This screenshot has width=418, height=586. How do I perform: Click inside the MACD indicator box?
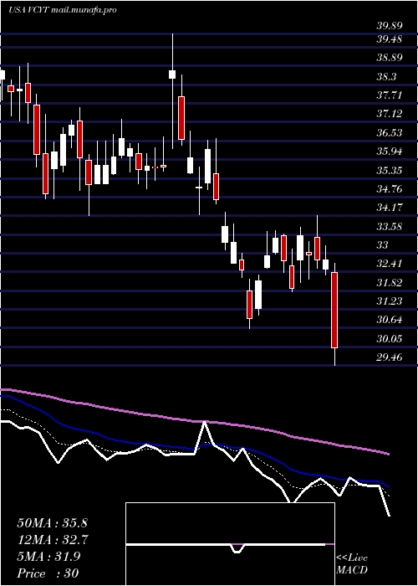[x=230, y=544]
